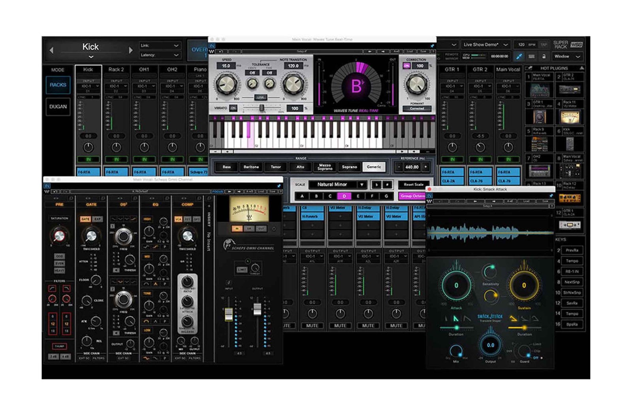The image size is (632, 416).
Task: Open Hot Plugin 1 Main Vocal thumbnail
Action: pos(540,90)
